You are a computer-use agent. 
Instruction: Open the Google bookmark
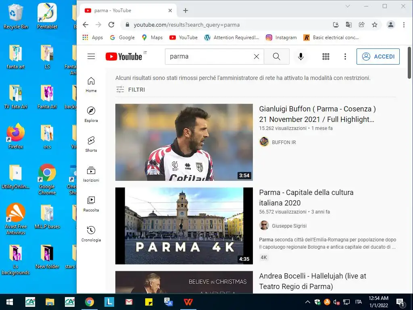coord(122,38)
